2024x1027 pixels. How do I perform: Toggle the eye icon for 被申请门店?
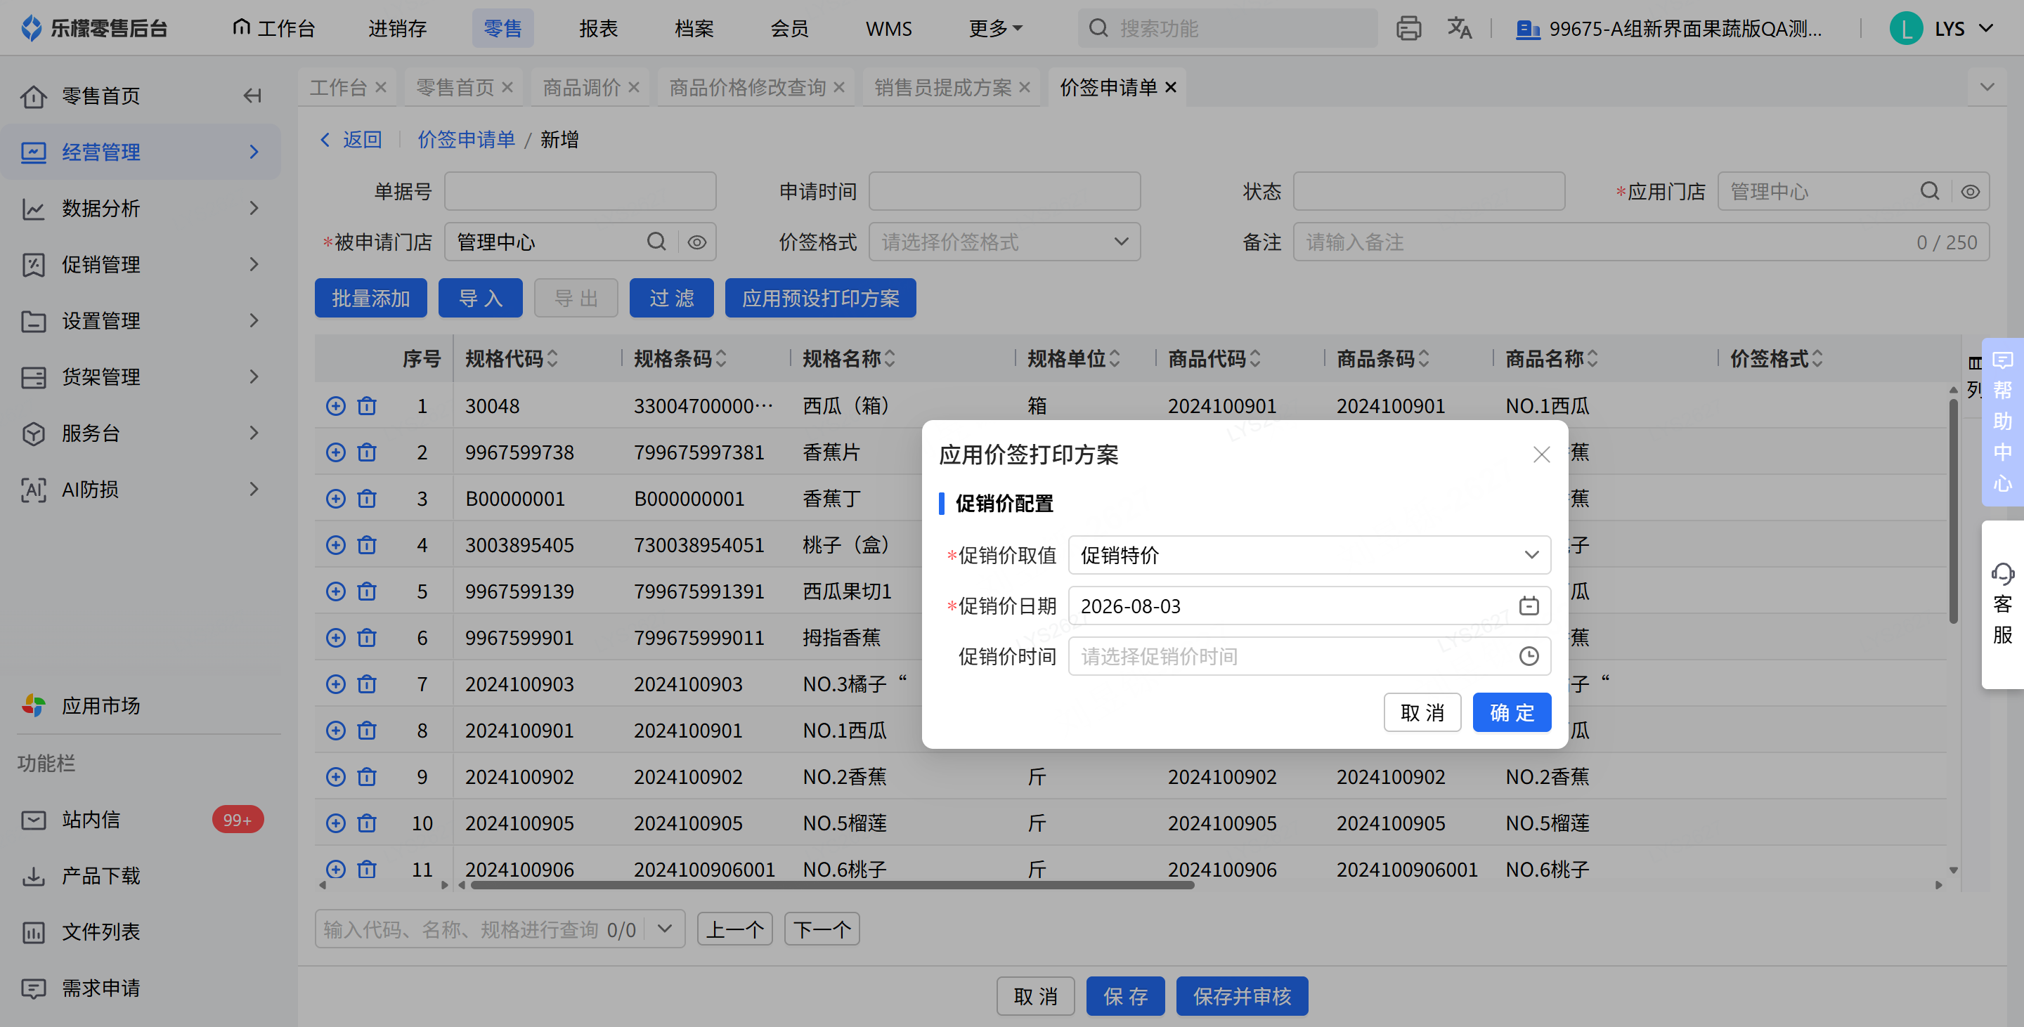[x=696, y=242]
